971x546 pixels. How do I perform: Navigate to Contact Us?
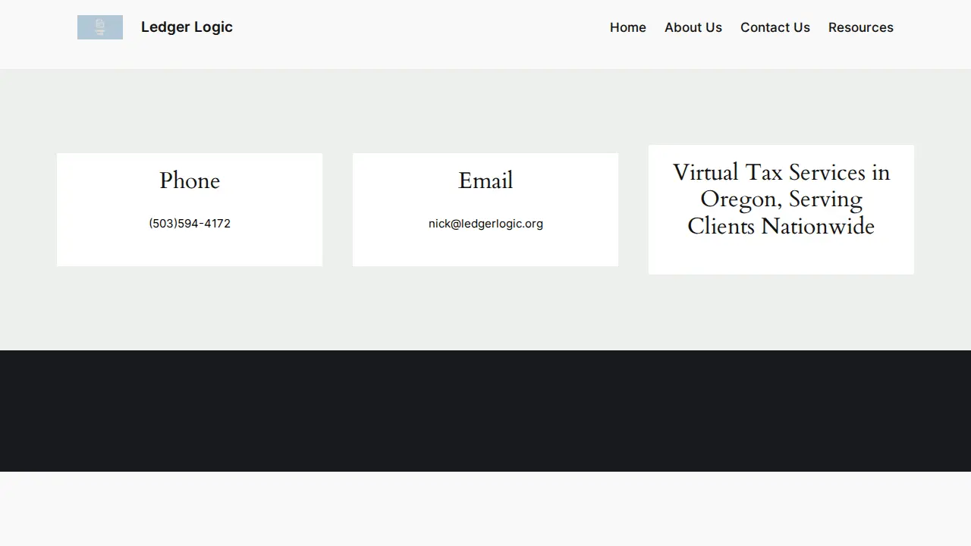(x=775, y=27)
